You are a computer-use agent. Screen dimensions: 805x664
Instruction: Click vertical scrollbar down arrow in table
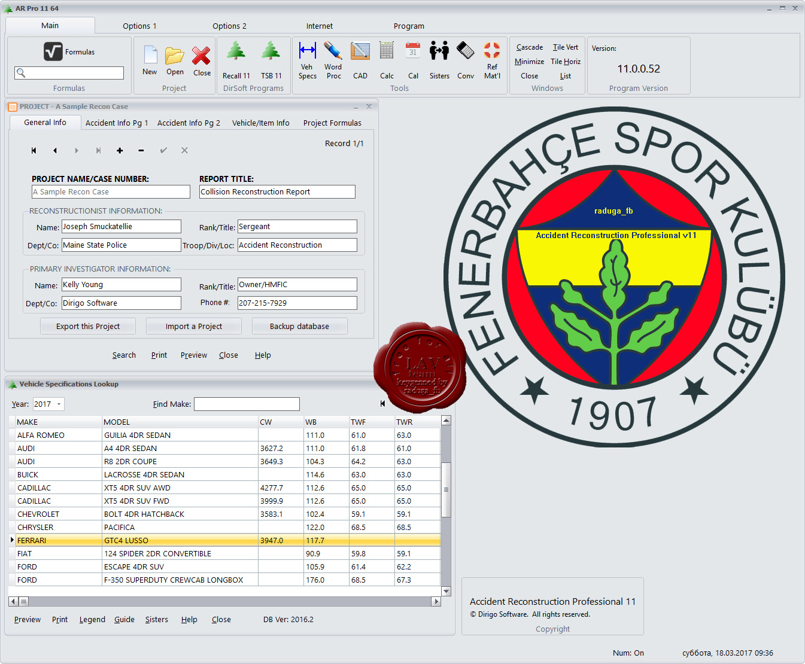(446, 591)
